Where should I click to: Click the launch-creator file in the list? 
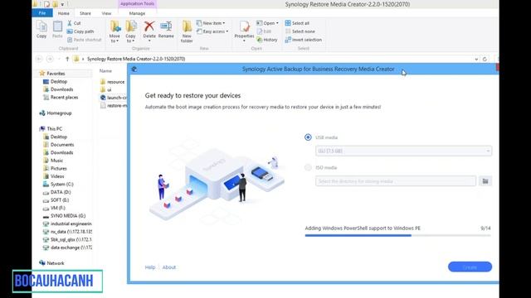(x=113, y=98)
